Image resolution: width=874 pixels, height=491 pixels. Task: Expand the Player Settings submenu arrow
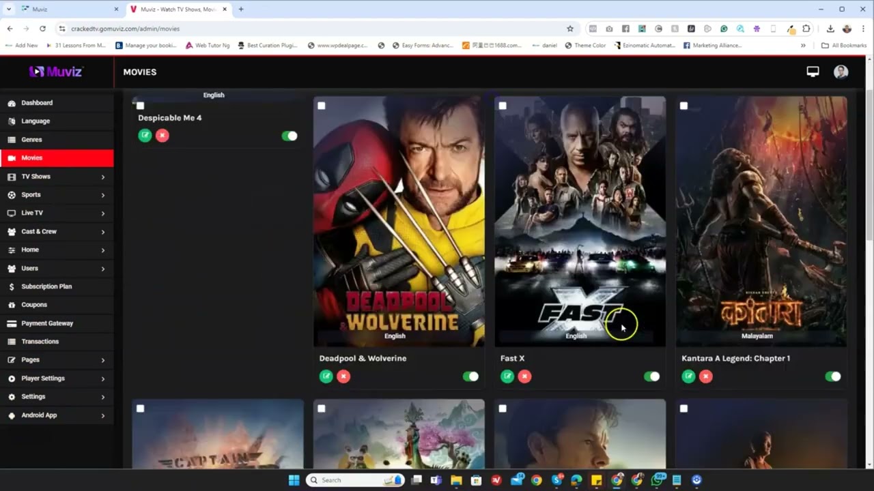(x=103, y=378)
